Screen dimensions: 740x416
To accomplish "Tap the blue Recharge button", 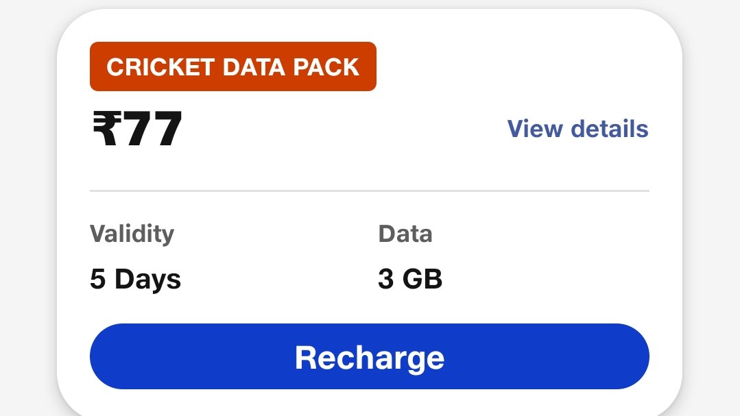I will tap(369, 357).
